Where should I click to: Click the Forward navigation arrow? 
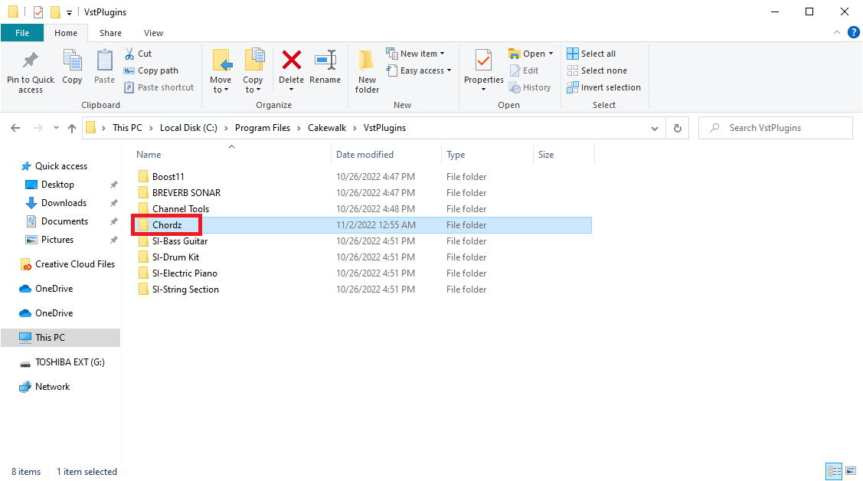(x=38, y=128)
